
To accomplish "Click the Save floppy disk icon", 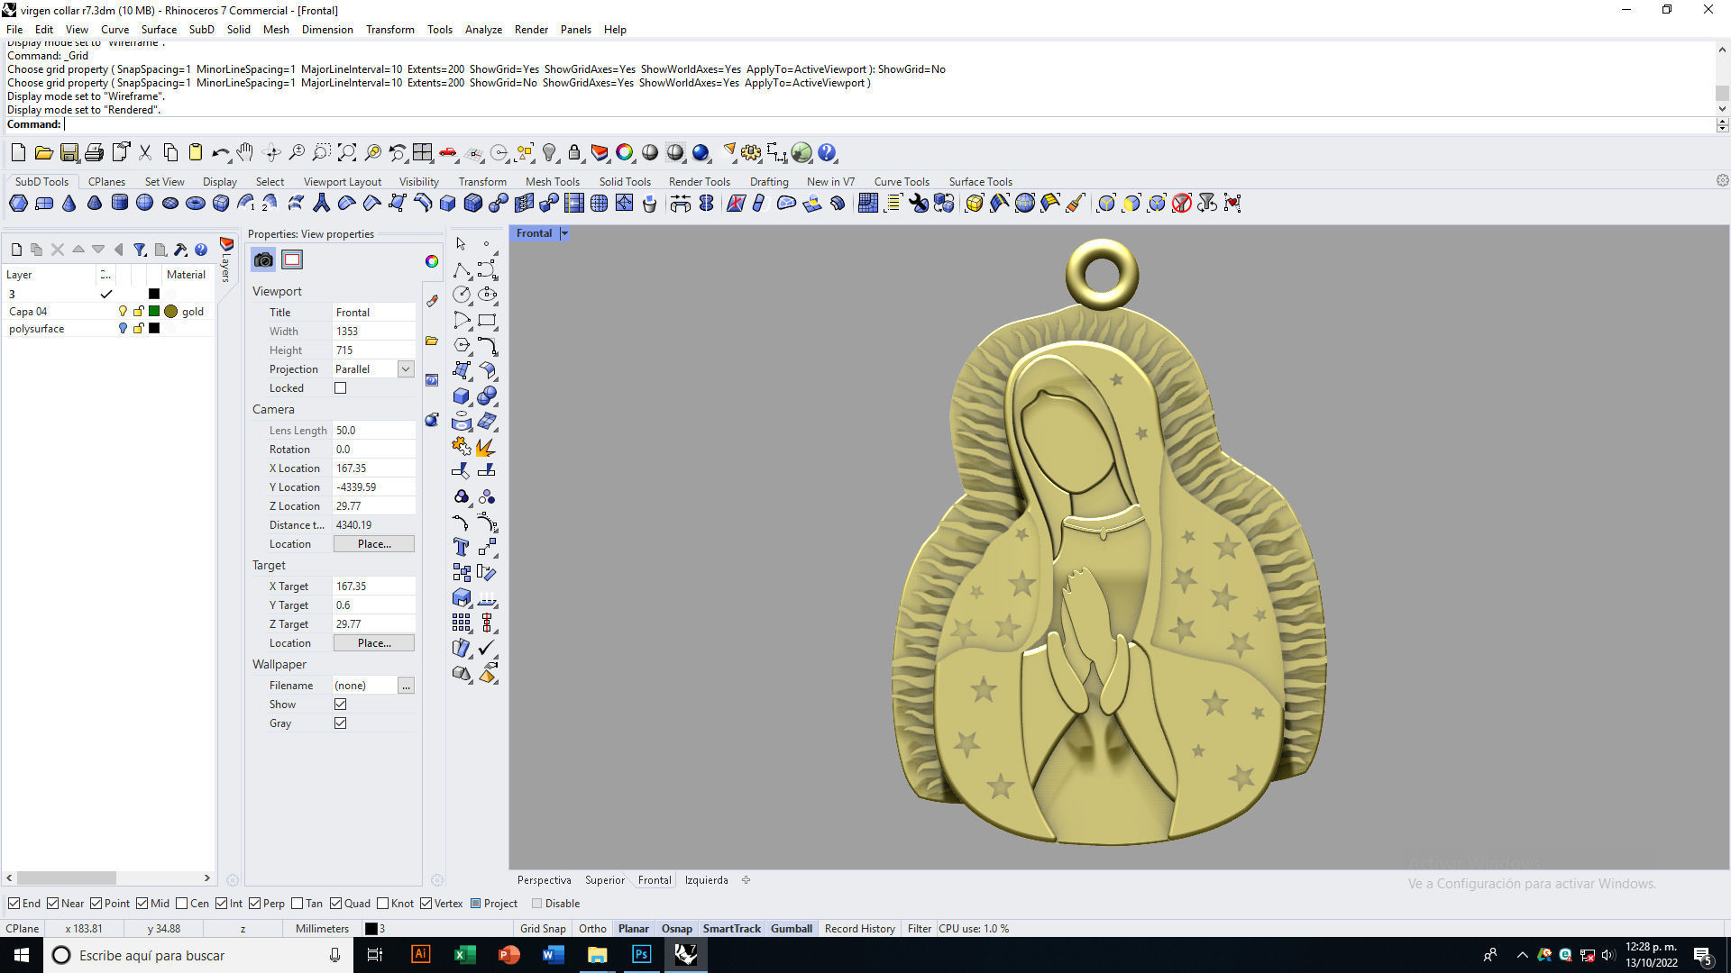I will coord(69,152).
